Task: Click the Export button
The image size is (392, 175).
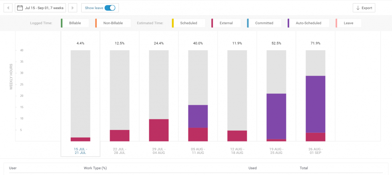Action: (364, 8)
